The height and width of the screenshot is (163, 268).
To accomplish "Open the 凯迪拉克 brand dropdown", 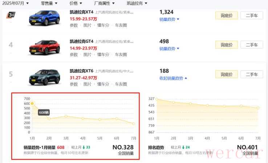I will (137, 3).
